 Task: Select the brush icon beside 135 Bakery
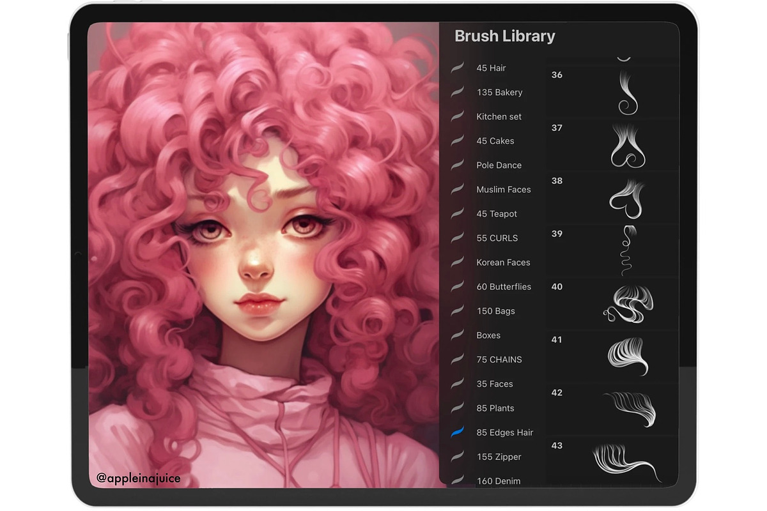tap(458, 92)
